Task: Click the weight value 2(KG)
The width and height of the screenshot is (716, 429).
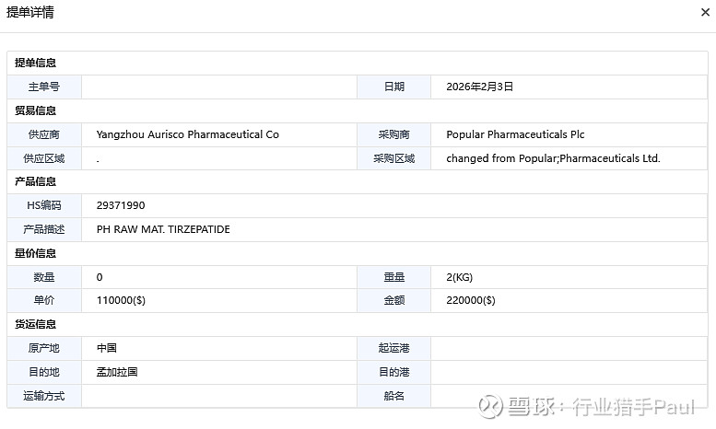Action: tap(459, 277)
